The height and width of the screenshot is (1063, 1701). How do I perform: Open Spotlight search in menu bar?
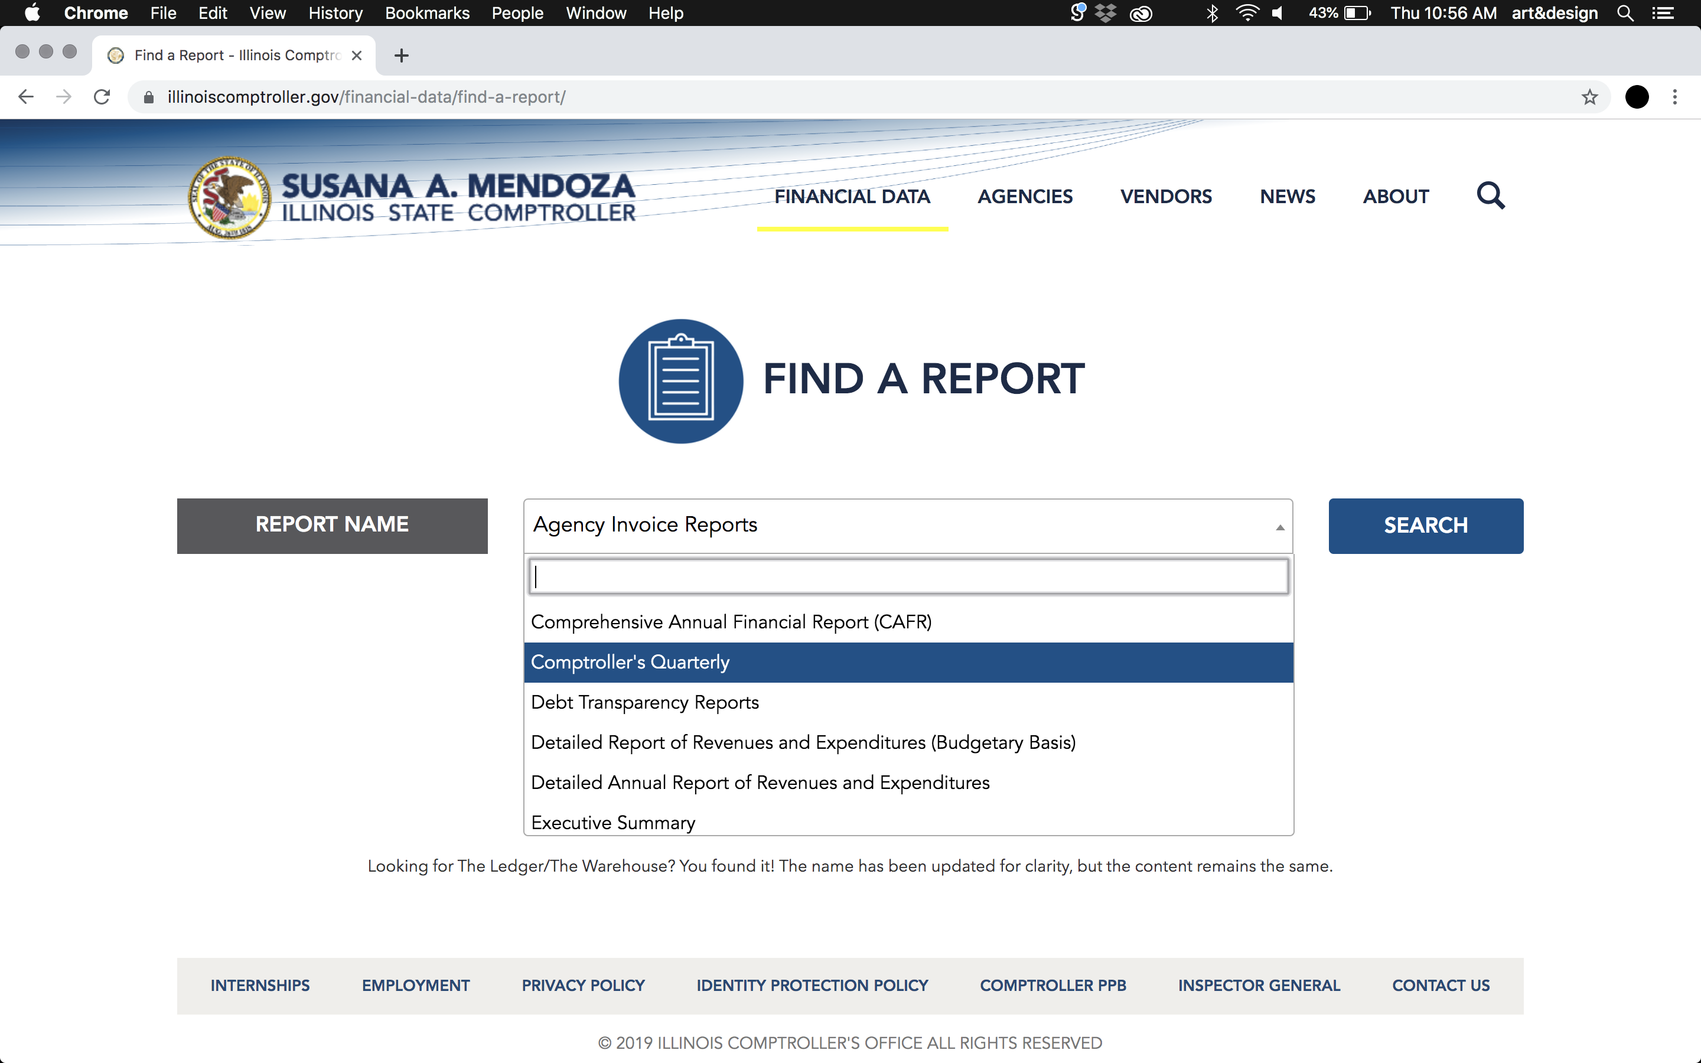pyautogui.click(x=1625, y=12)
